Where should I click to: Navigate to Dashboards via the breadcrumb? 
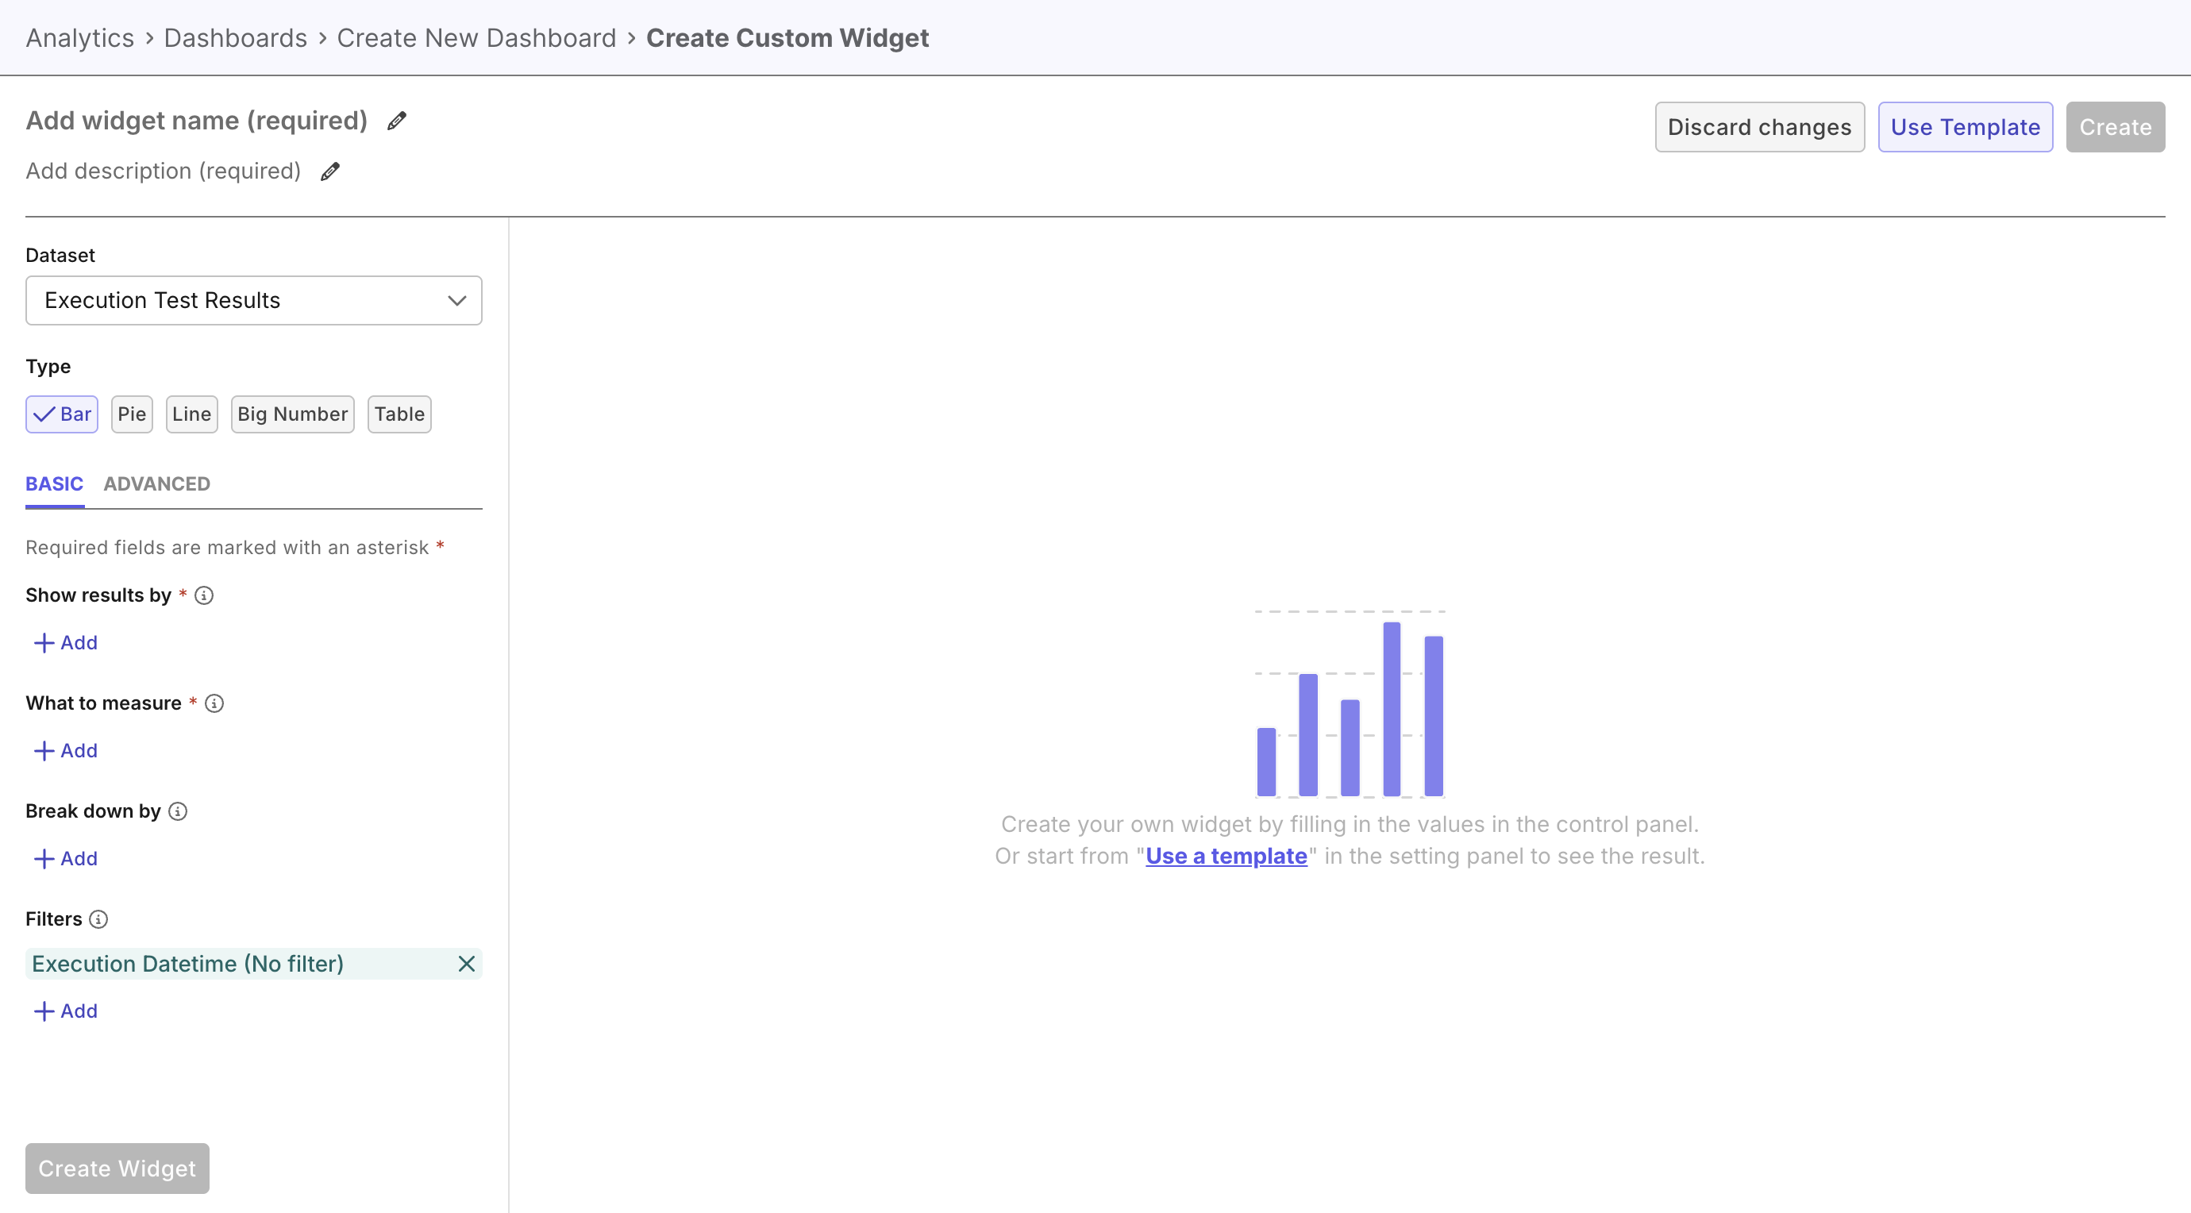235,37
